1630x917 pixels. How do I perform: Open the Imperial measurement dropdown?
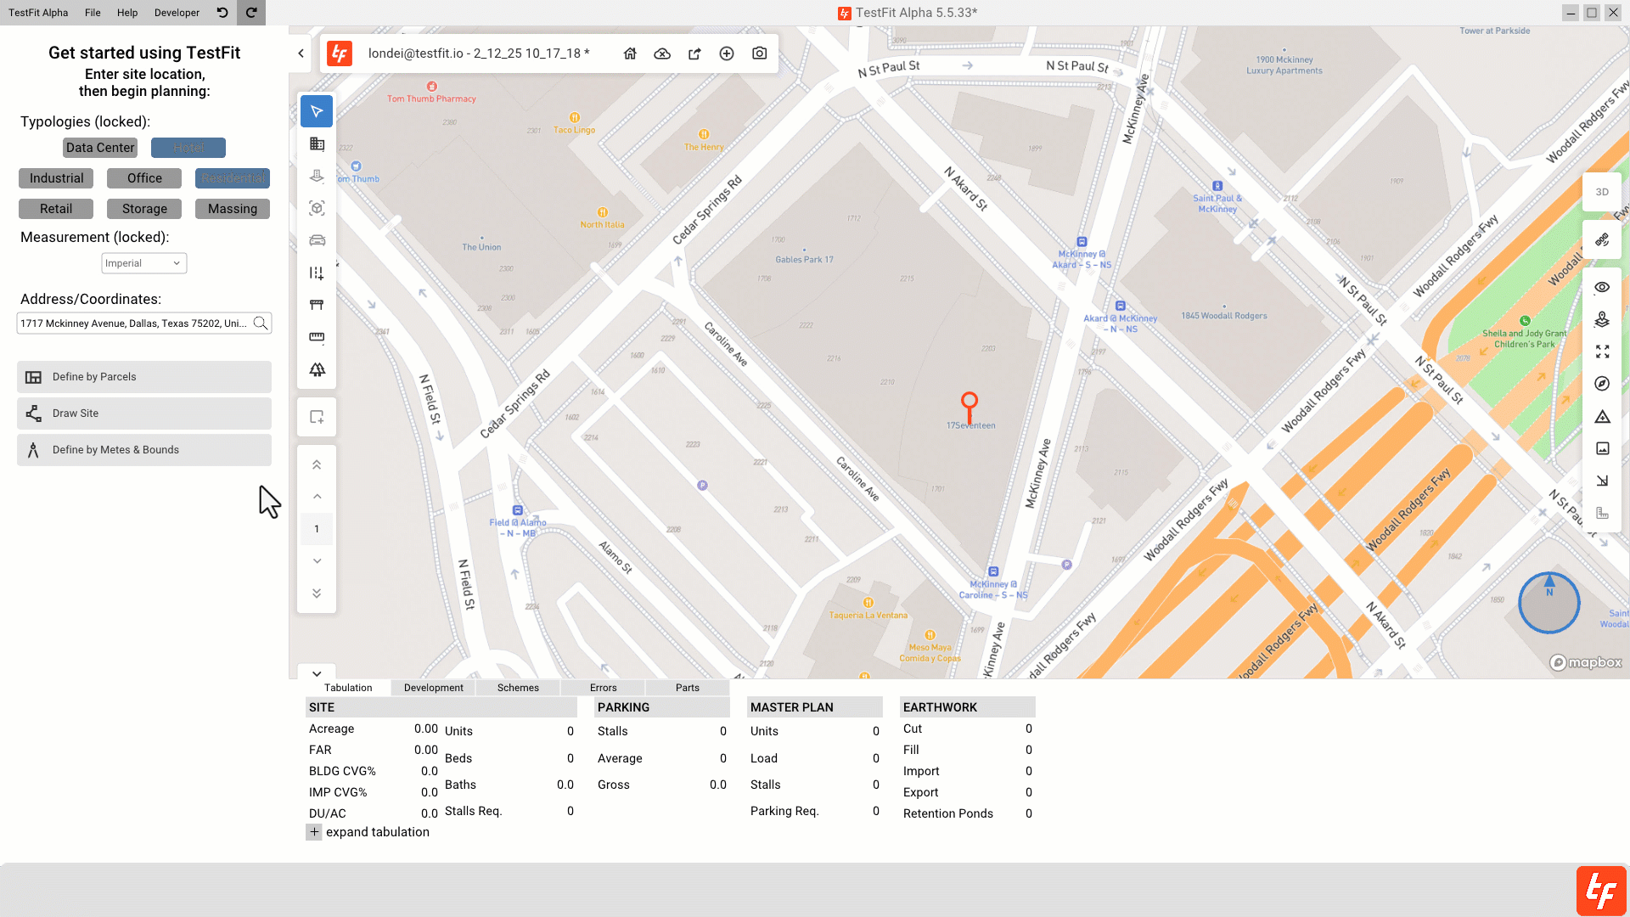144,263
